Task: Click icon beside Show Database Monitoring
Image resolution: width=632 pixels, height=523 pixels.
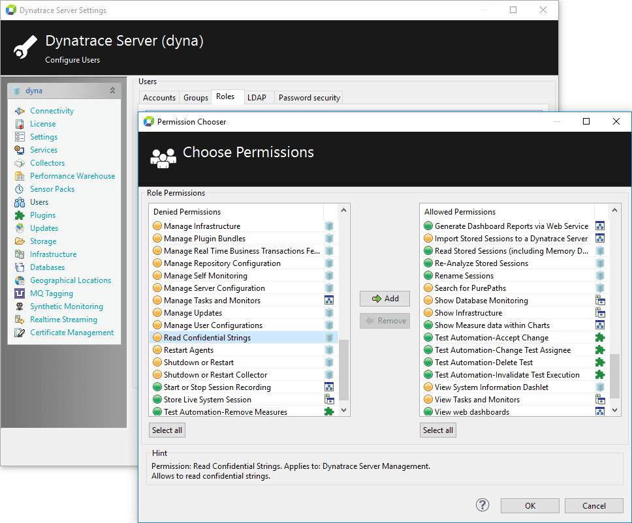Action: [600, 301]
